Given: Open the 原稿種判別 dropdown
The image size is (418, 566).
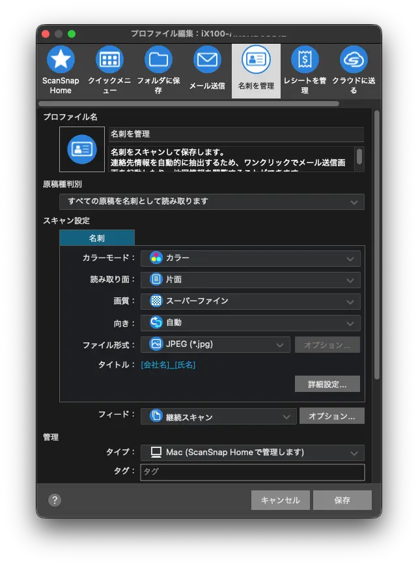Looking at the screenshot, I should (212, 201).
